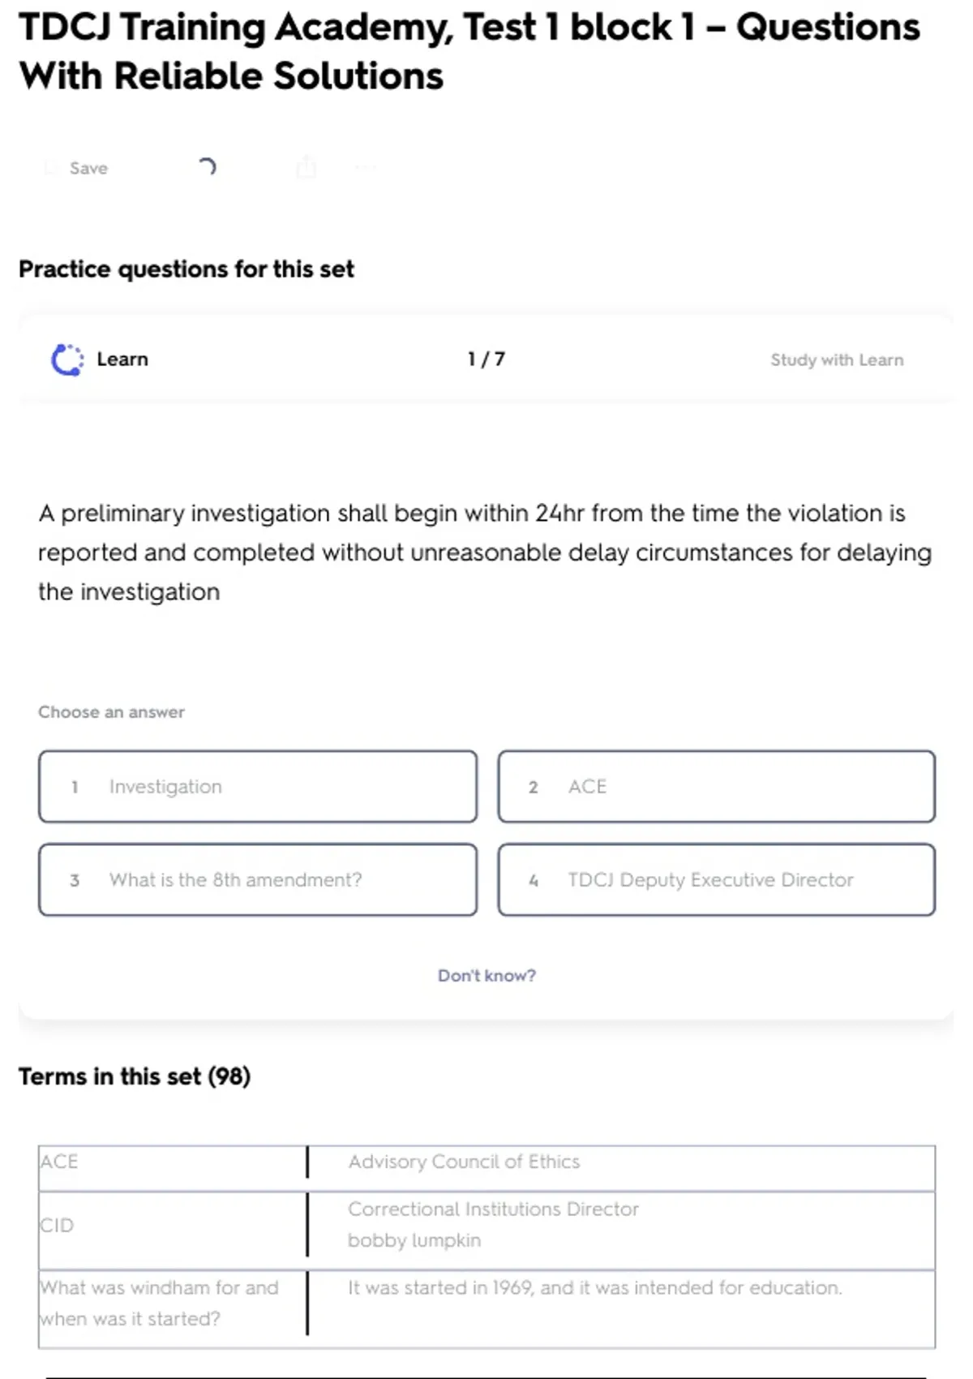Click the Save button label
Image resolution: width=973 pixels, height=1379 pixels.
[x=88, y=168]
